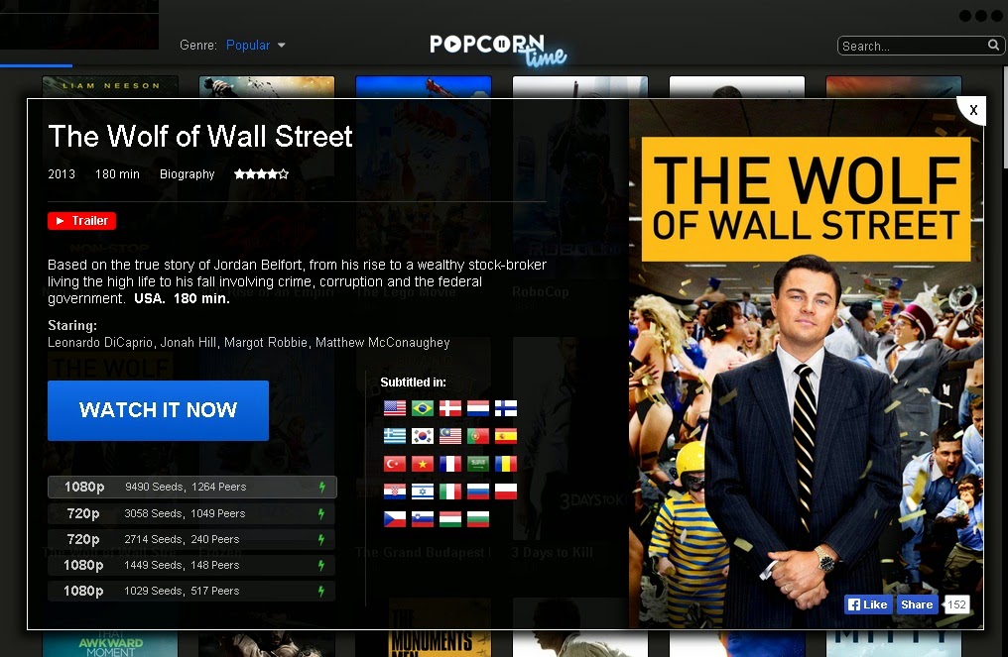Screen dimensions: 1008x657
Task: Click the Facebook Like button
Action: pos(868,604)
